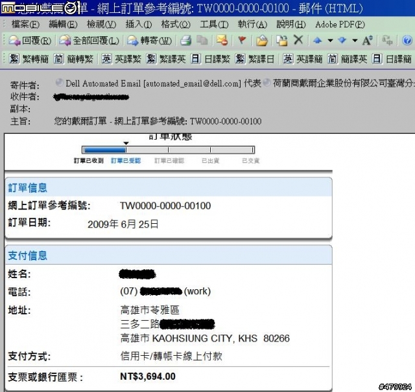Click the 日譯簡 translation button
Viewport: 415px width, 392px height.
(x=392, y=59)
